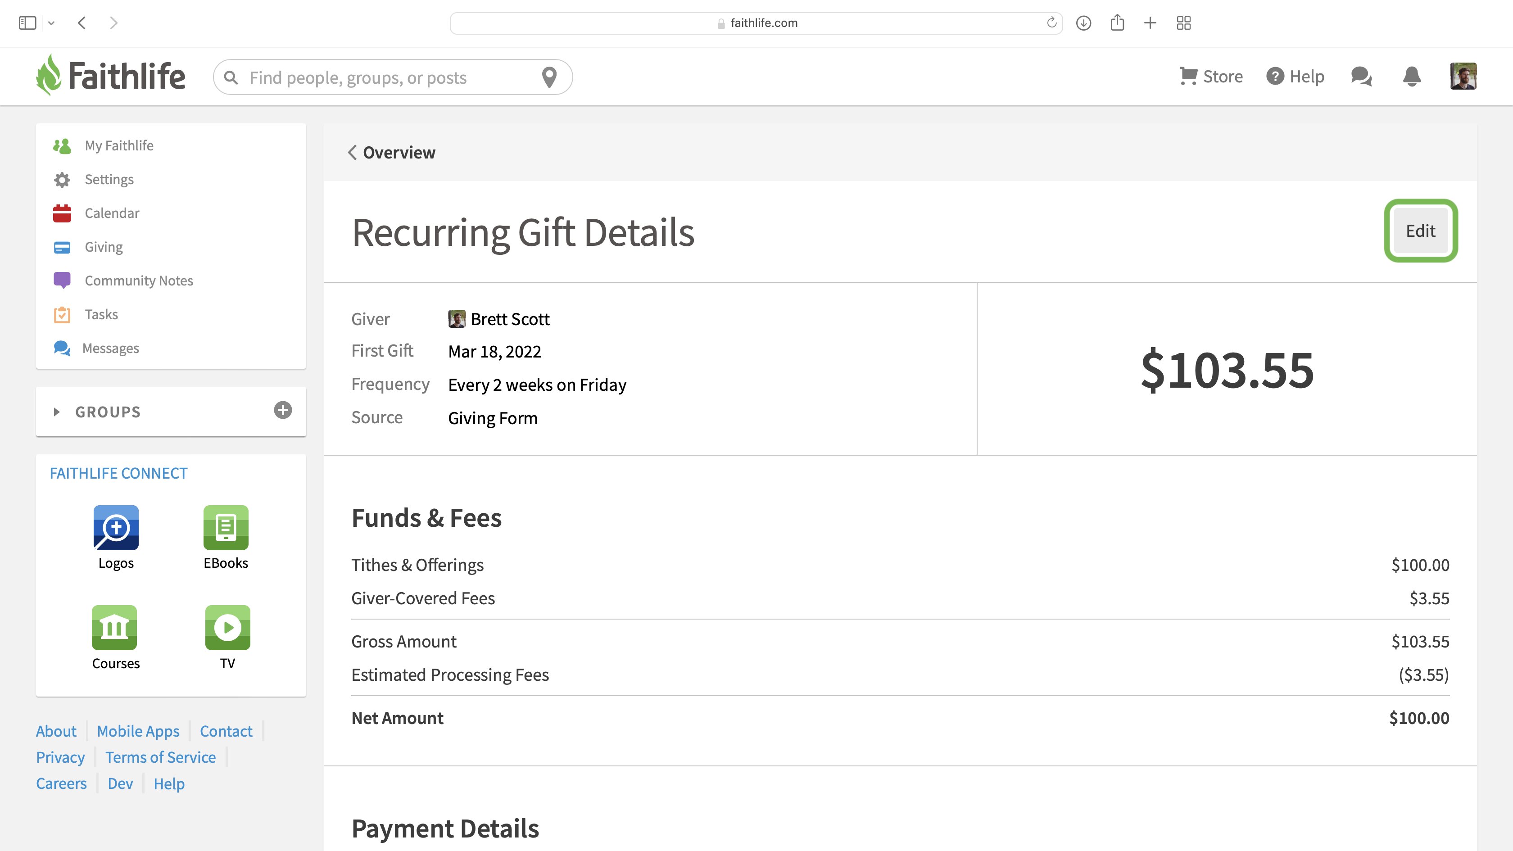The image size is (1513, 851).
Task: Open the EBooks app icon
Action: 226,527
